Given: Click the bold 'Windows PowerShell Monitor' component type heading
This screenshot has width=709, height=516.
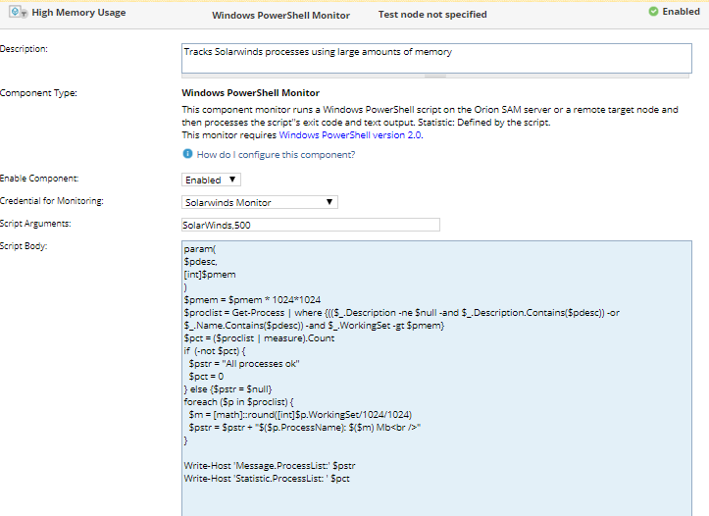Looking at the screenshot, I should pyautogui.click(x=250, y=93).
